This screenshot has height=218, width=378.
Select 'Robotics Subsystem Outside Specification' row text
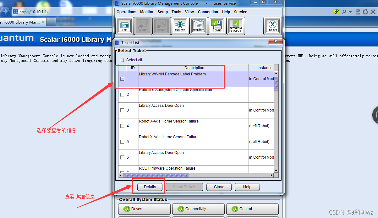click(x=176, y=90)
